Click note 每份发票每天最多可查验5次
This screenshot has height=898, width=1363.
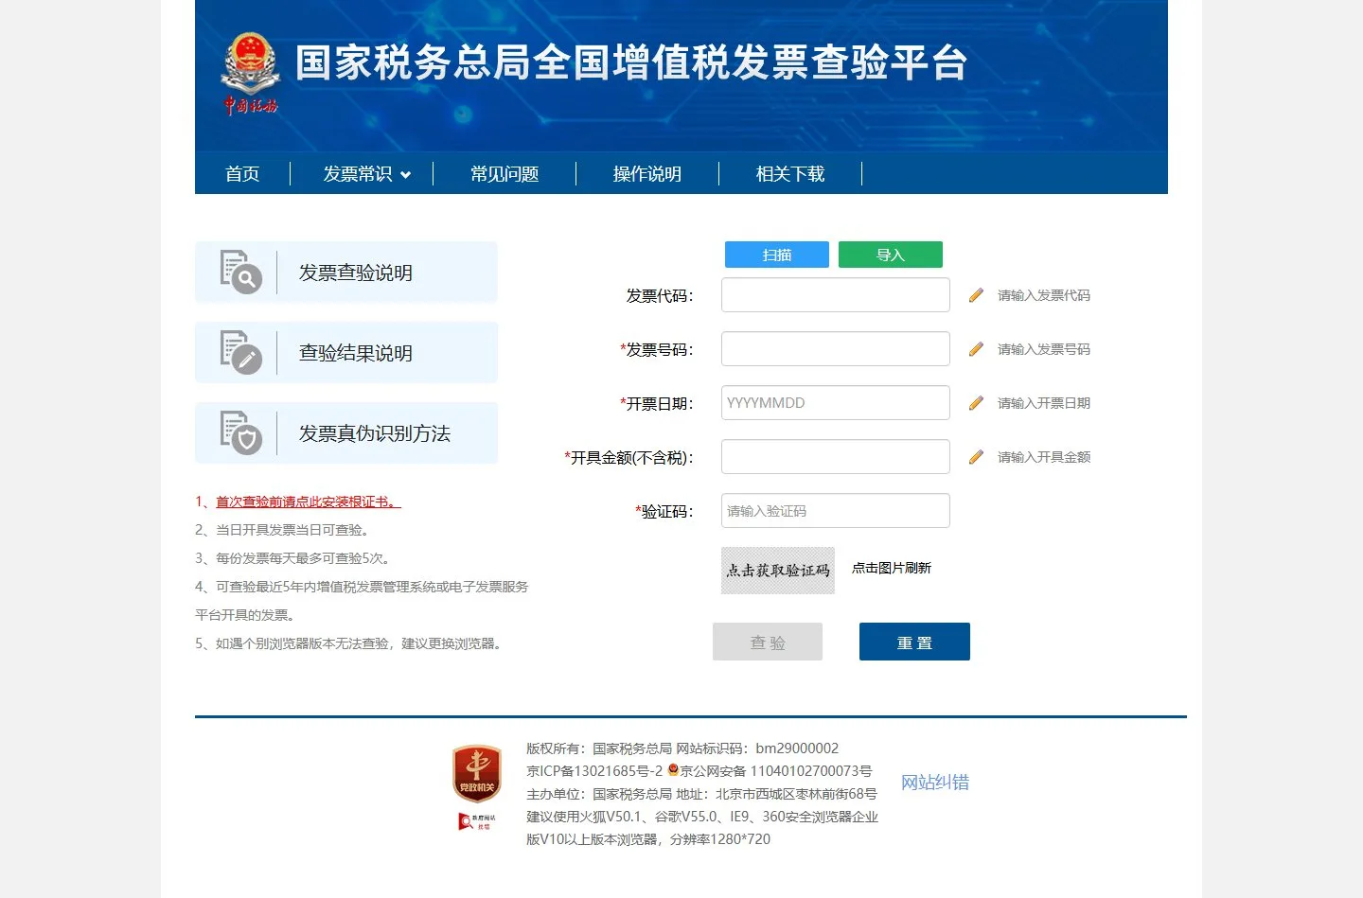click(303, 558)
